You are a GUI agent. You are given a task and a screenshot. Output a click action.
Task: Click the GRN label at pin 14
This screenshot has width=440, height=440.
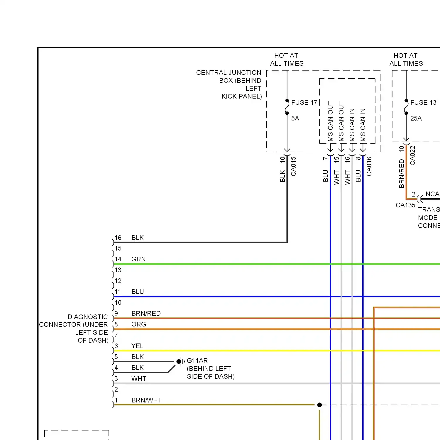coord(138,259)
